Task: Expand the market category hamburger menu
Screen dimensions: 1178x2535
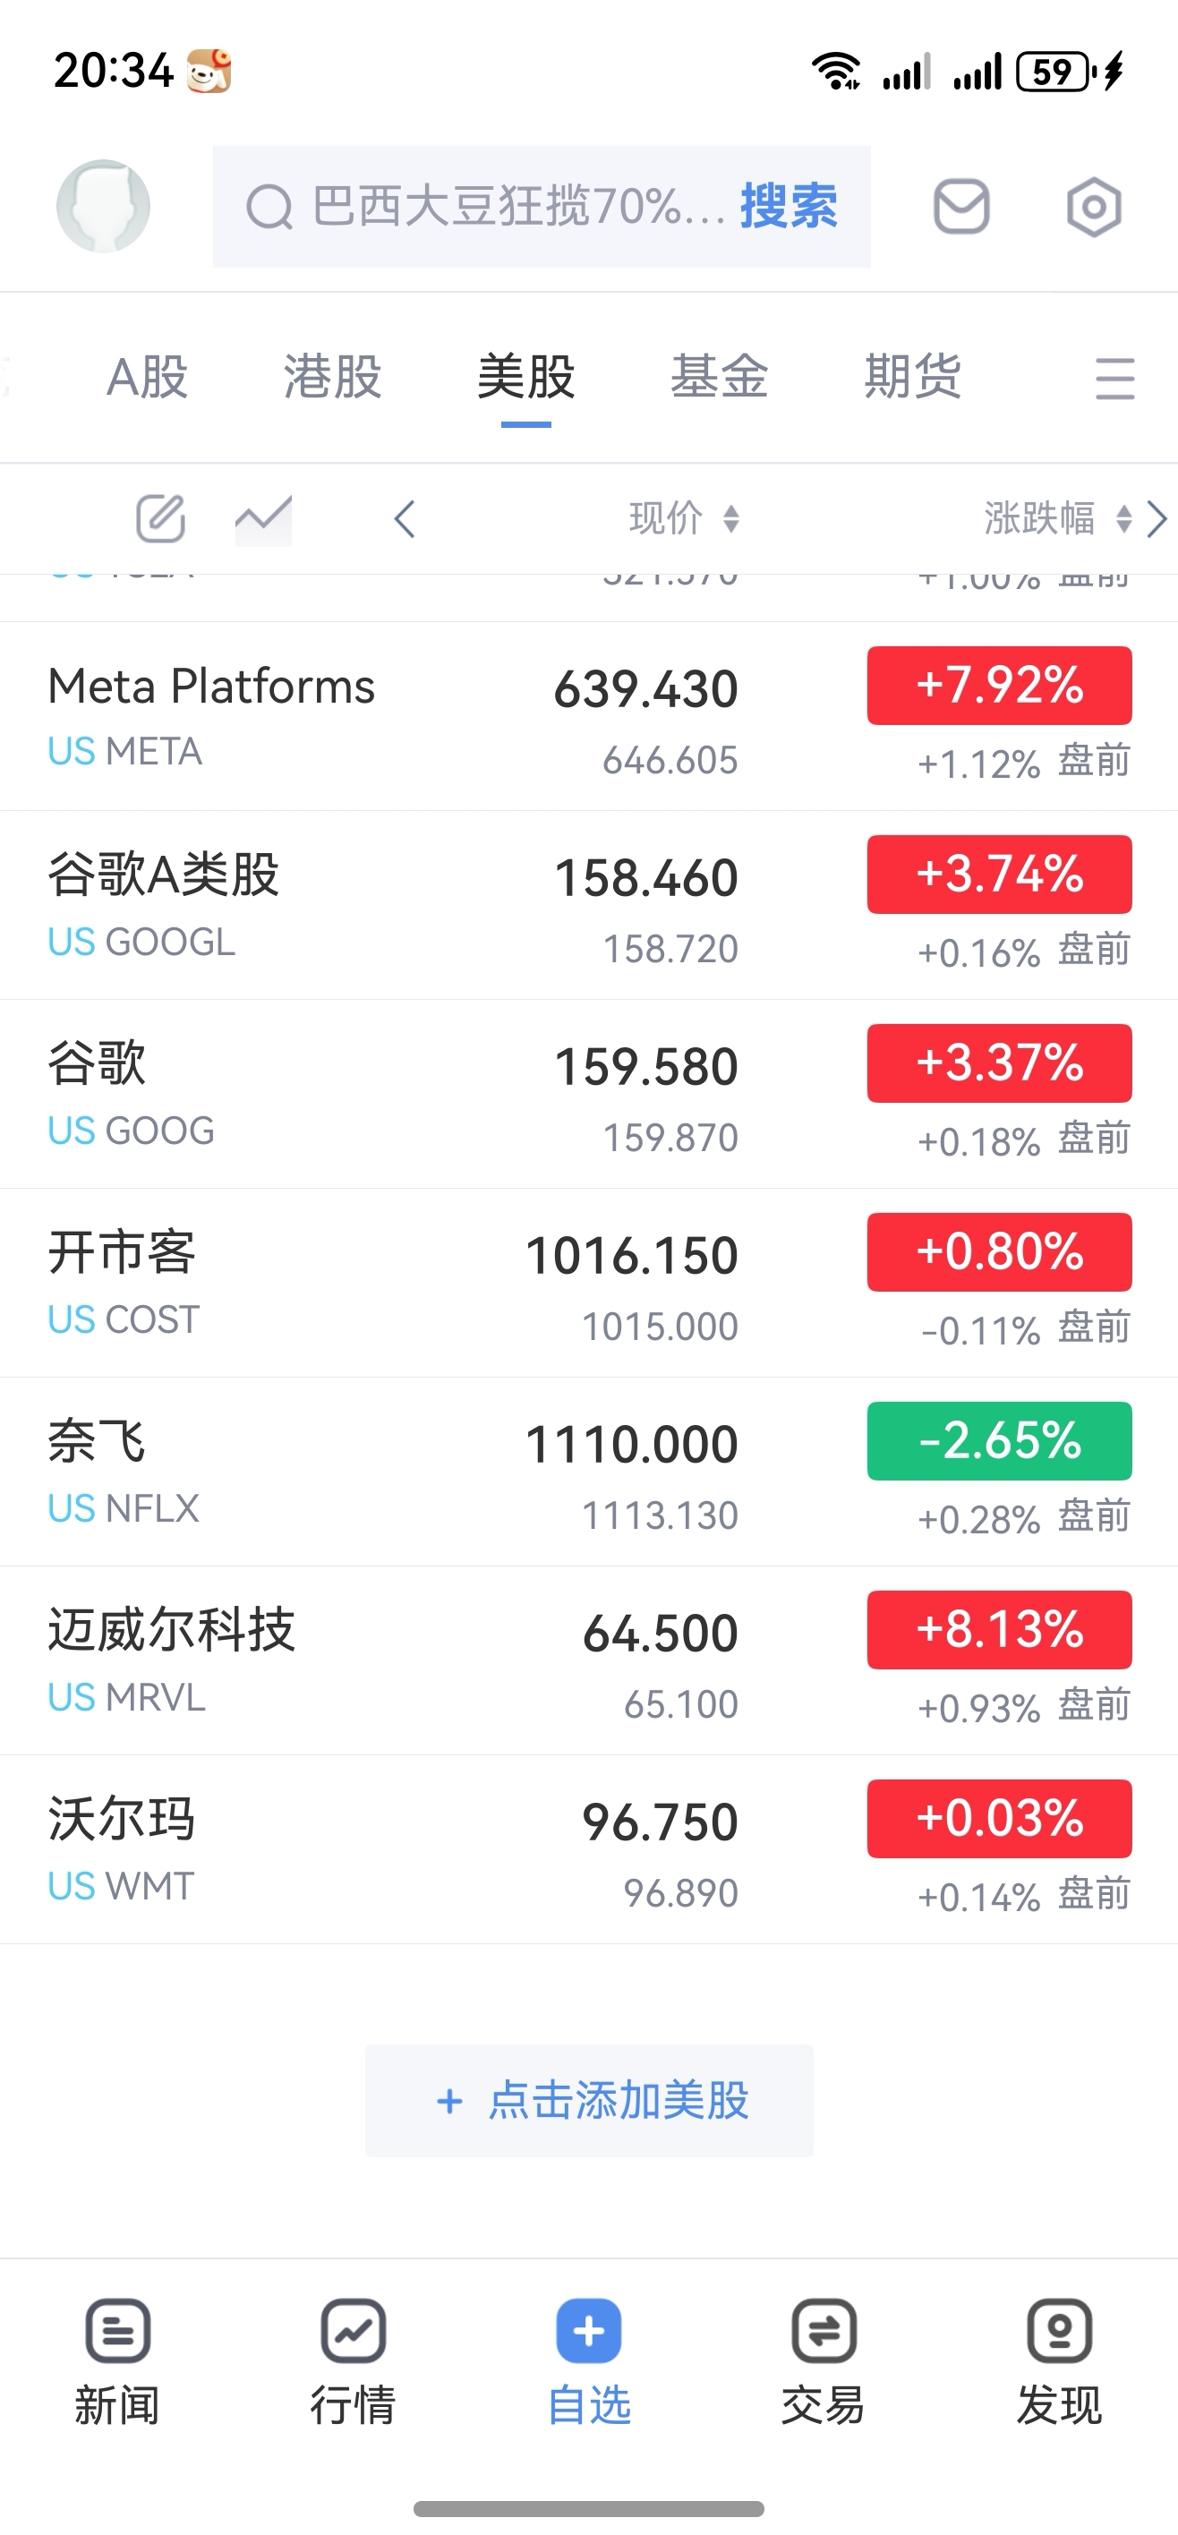Action: click(x=1114, y=378)
